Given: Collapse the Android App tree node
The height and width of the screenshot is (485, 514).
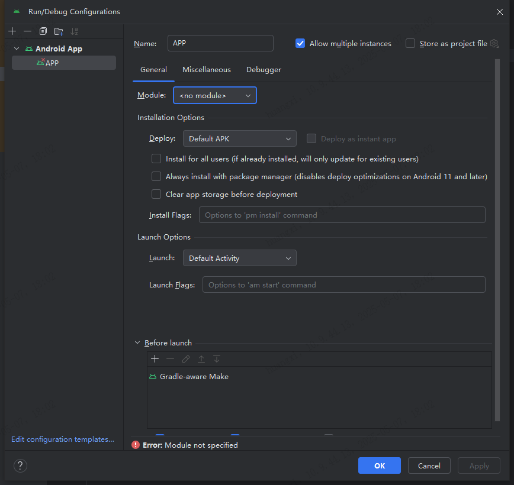Looking at the screenshot, I should (17, 48).
